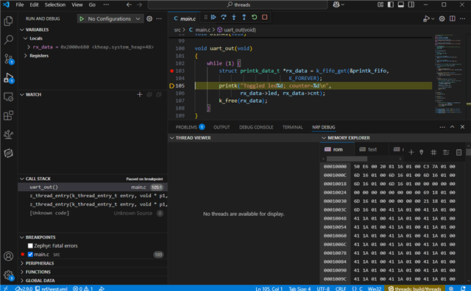Stop the debug session
The height and width of the screenshot is (291, 471).
265,17
